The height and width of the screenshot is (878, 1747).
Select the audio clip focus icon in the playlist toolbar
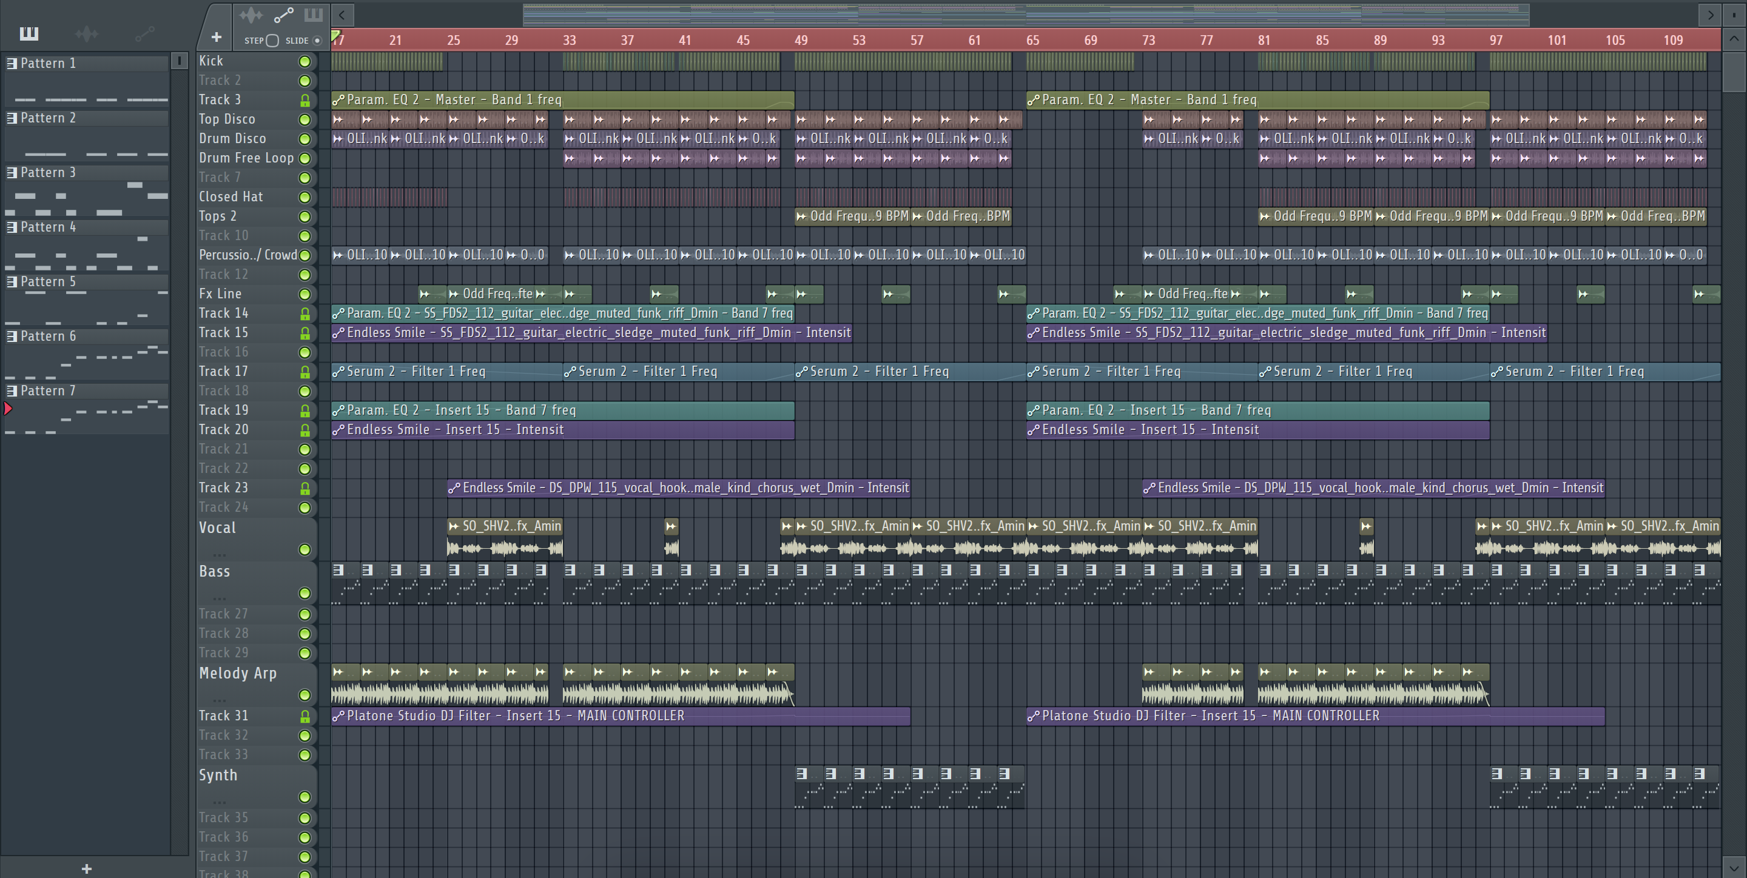(x=251, y=15)
